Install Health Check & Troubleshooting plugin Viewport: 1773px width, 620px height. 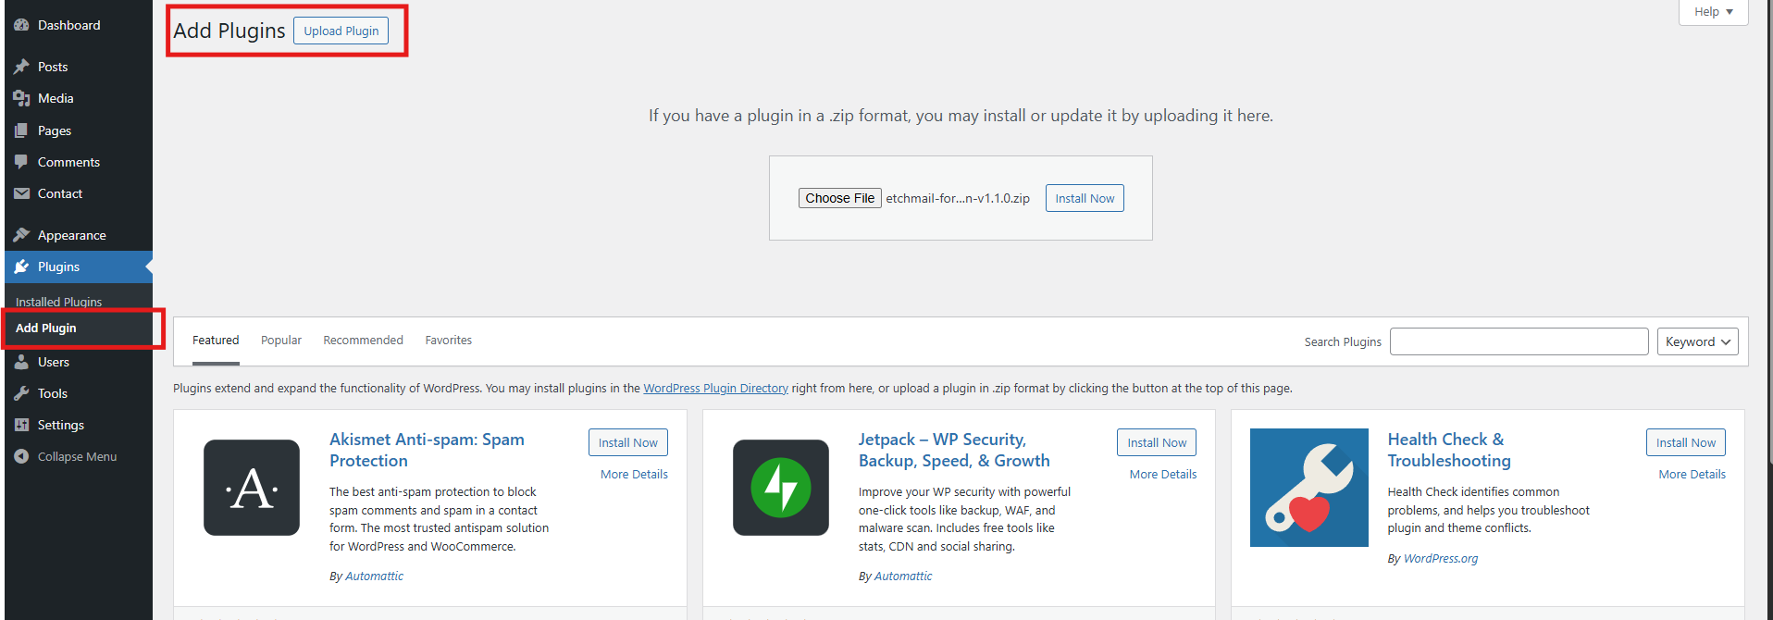click(x=1686, y=442)
